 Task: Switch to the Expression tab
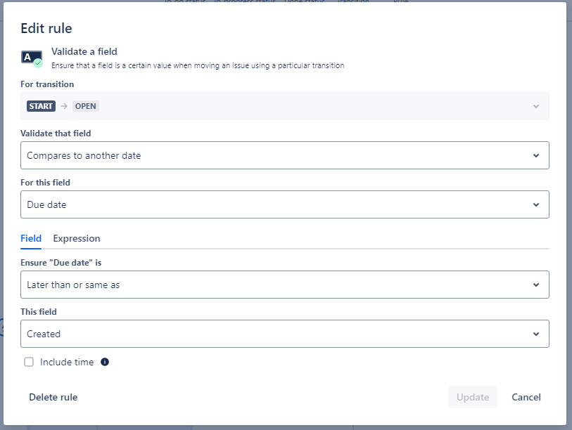[77, 238]
